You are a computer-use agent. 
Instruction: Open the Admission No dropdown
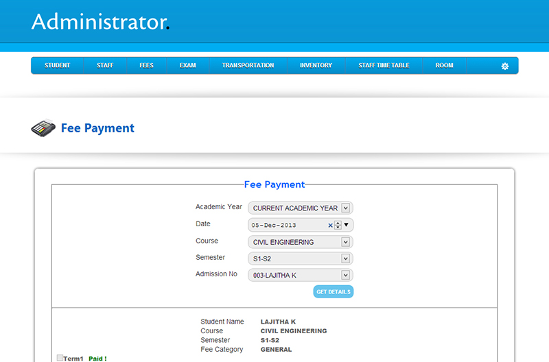click(x=300, y=275)
